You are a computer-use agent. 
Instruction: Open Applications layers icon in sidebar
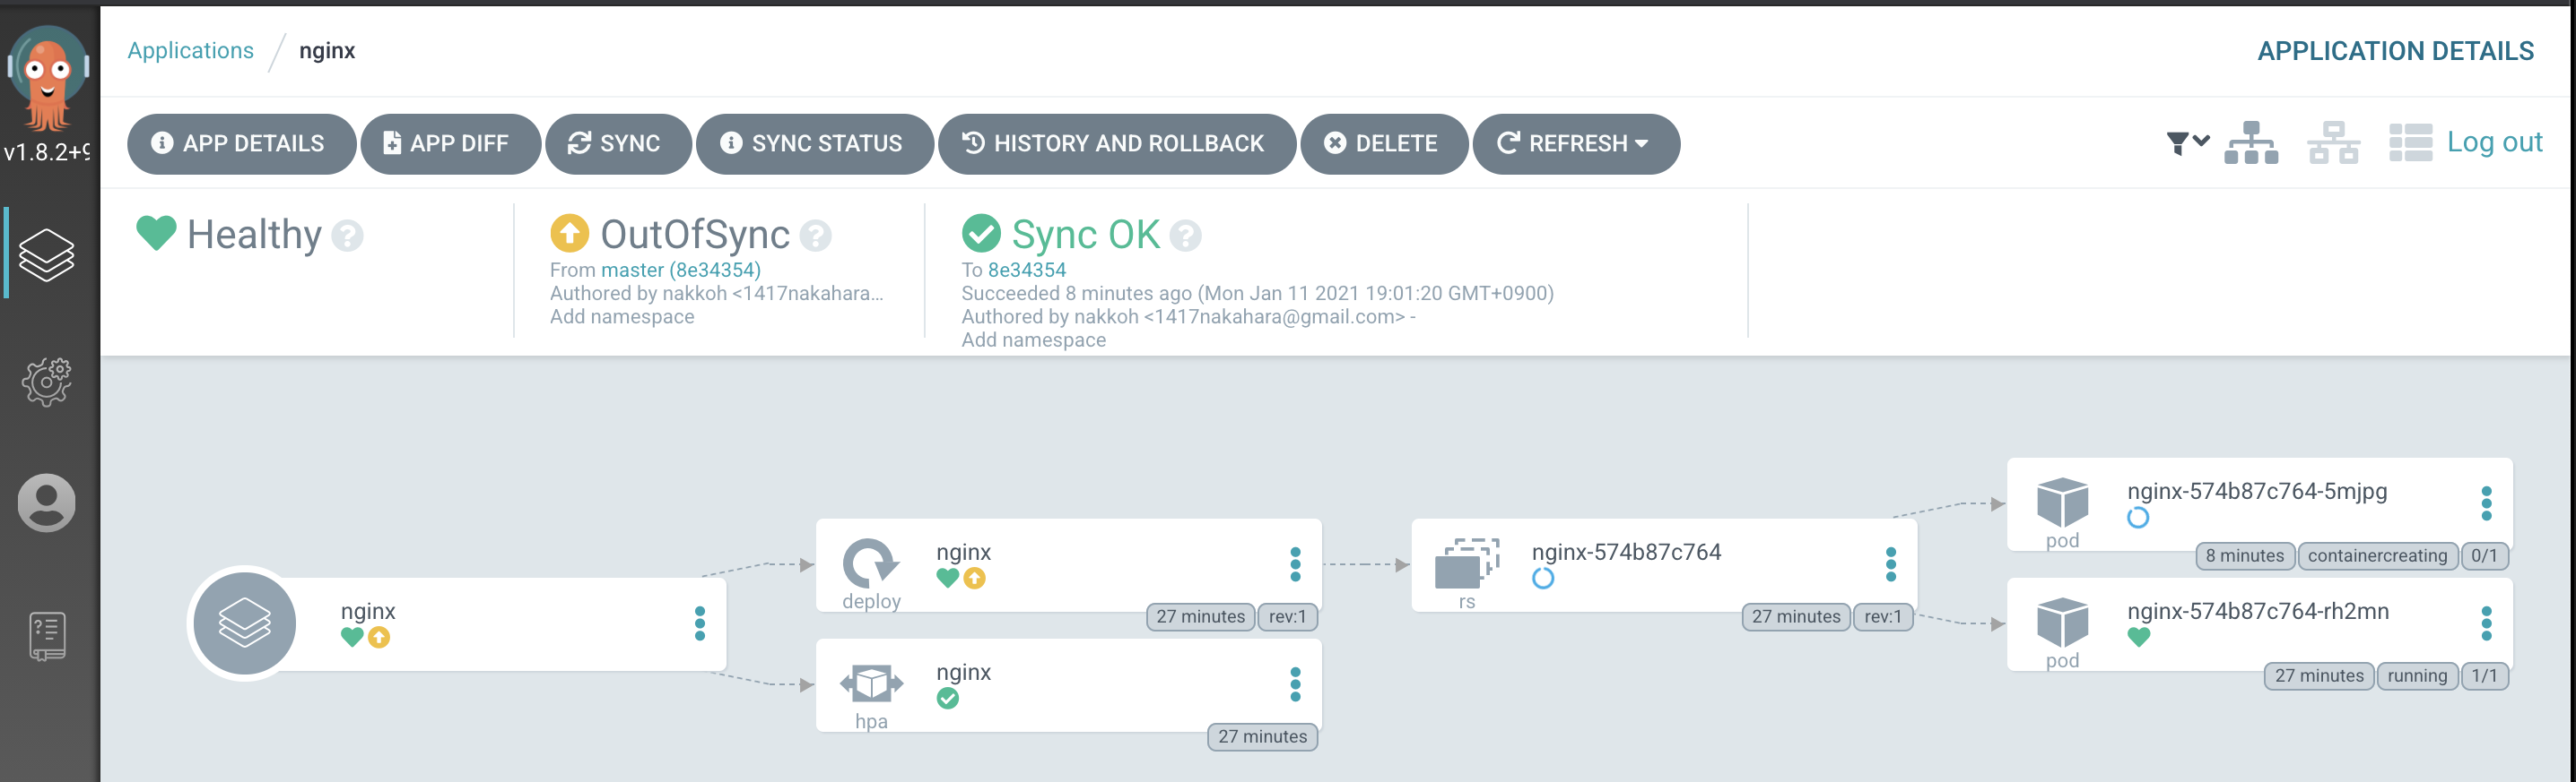[x=47, y=254]
